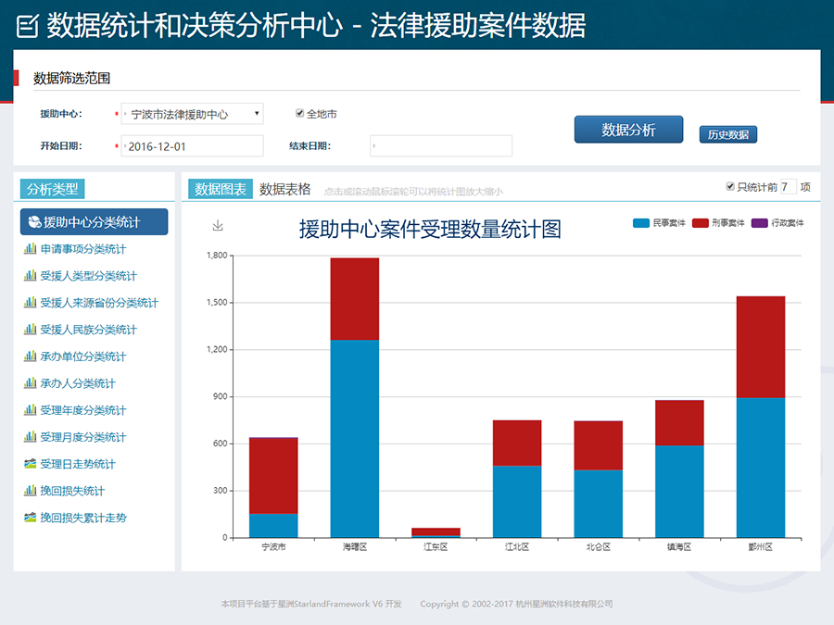The height and width of the screenshot is (625, 834).
Task: Select 援助中心分类统计 analysis type
Action: tap(95, 221)
